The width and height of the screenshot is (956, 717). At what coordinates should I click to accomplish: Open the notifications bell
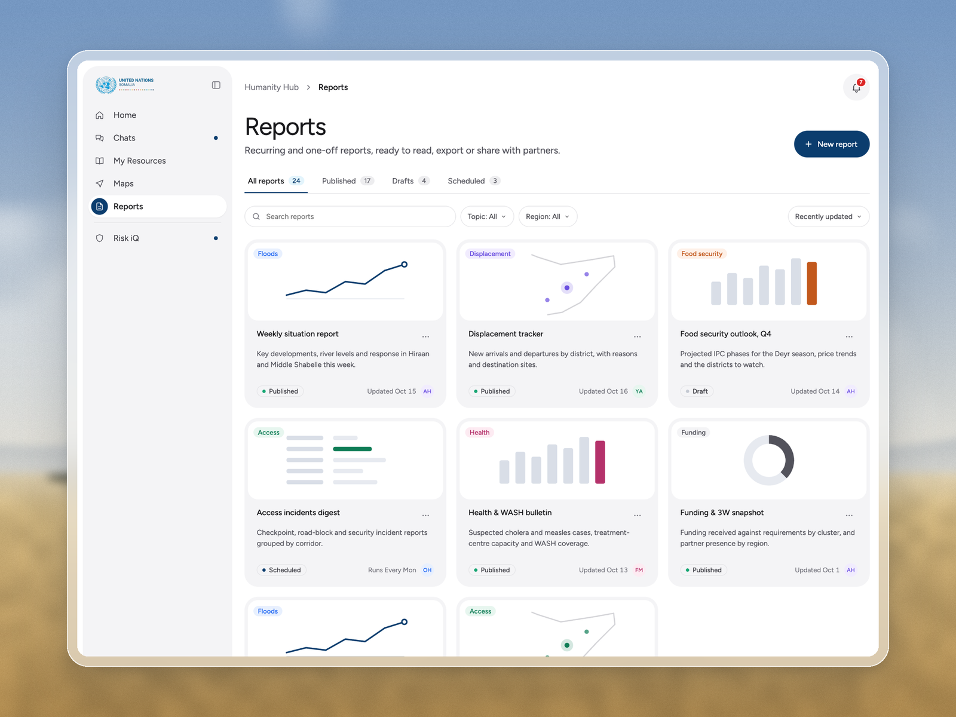click(x=856, y=88)
